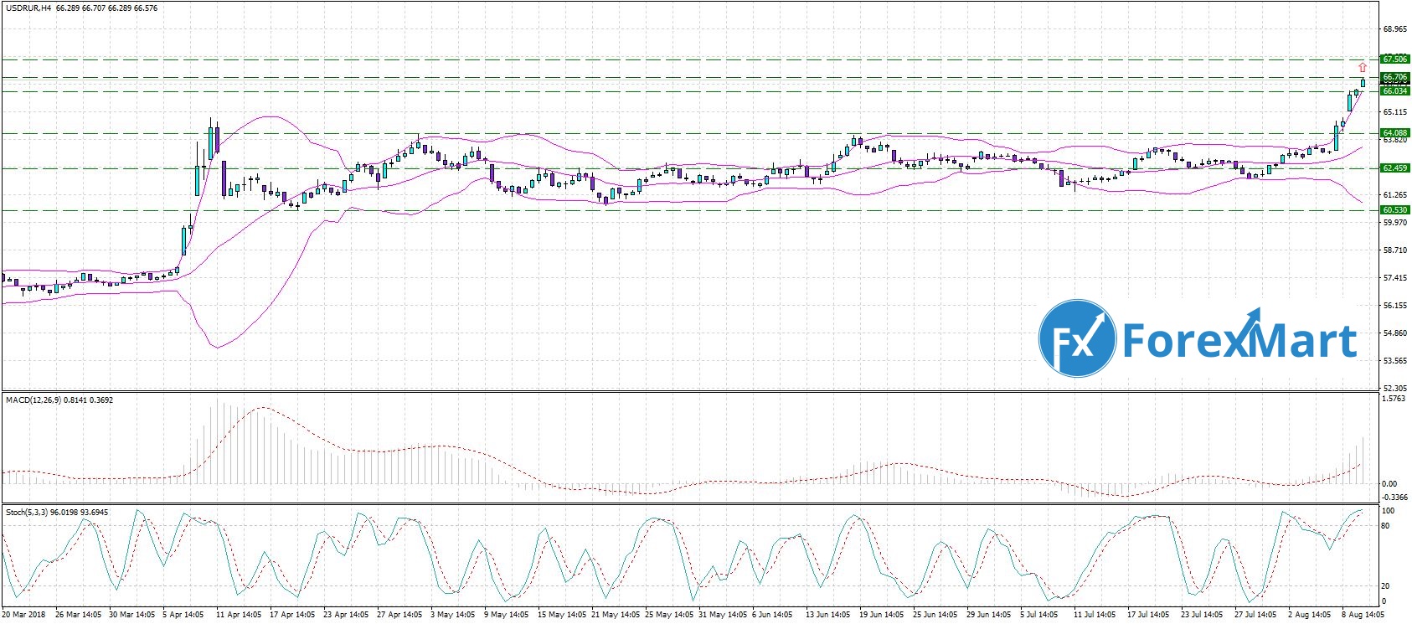The width and height of the screenshot is (1412, 624).
Task: Select the 26 Mar 14:05 time label
Action: [x=79, y=615]
